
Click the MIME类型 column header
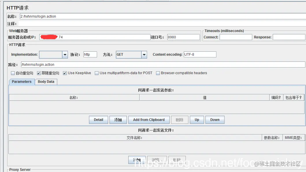coord(294,138)
